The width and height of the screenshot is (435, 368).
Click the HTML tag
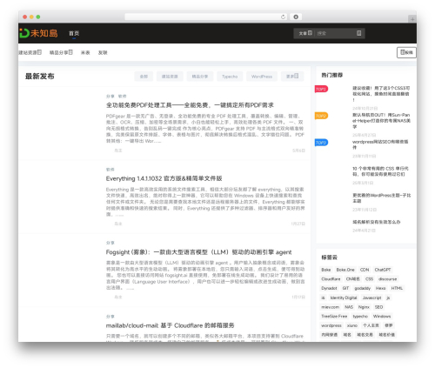click(397, 288)
